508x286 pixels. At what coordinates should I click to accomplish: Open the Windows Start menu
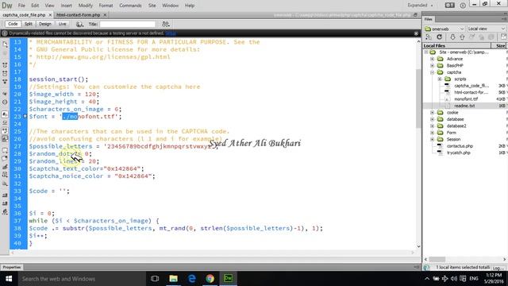click(x=9, y=279)
